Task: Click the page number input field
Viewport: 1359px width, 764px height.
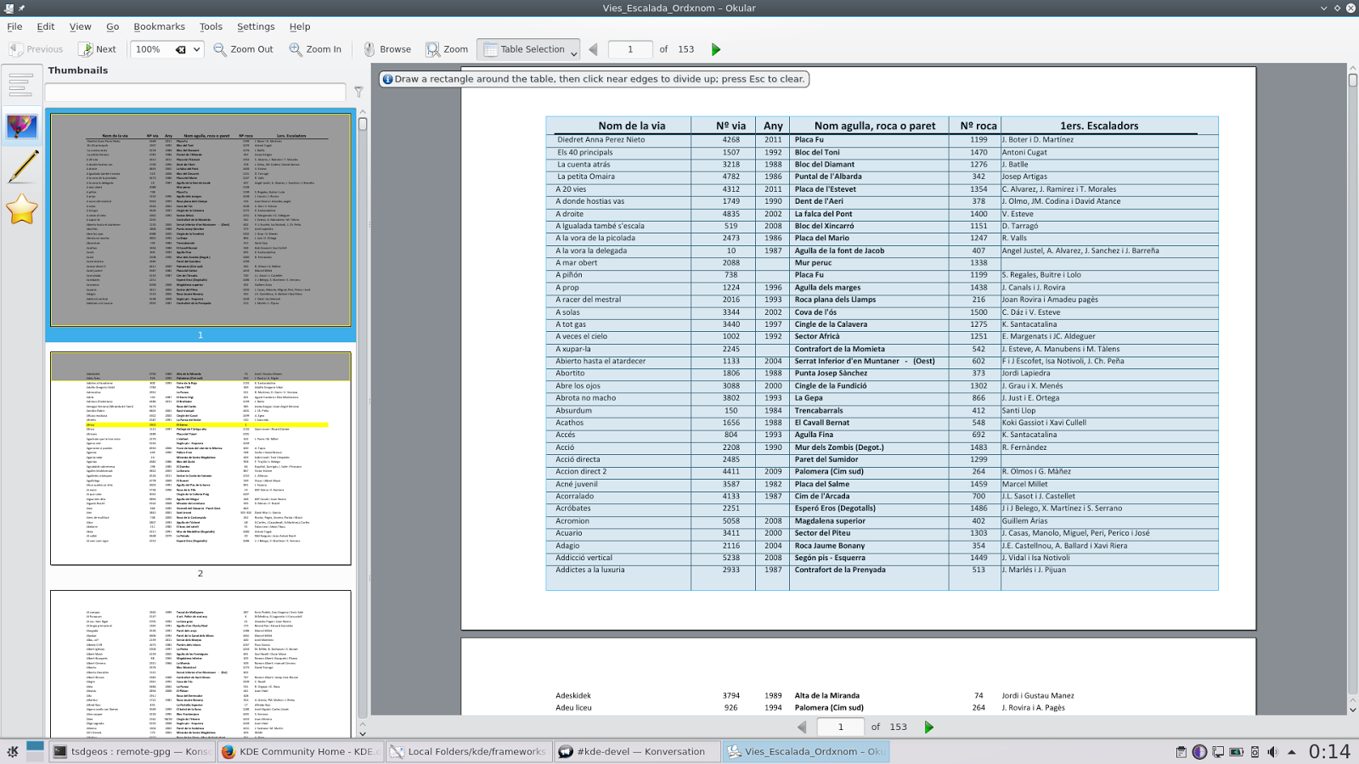Action: 629,49
